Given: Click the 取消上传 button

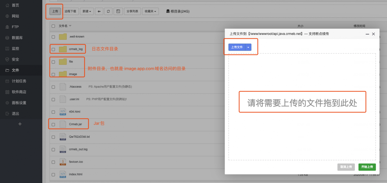Looking at the screenshot, I should click(x=346, y=167).
